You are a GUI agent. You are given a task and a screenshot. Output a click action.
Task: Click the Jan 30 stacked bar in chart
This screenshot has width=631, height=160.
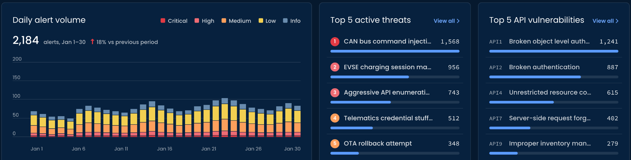click(x=297, y=121)
